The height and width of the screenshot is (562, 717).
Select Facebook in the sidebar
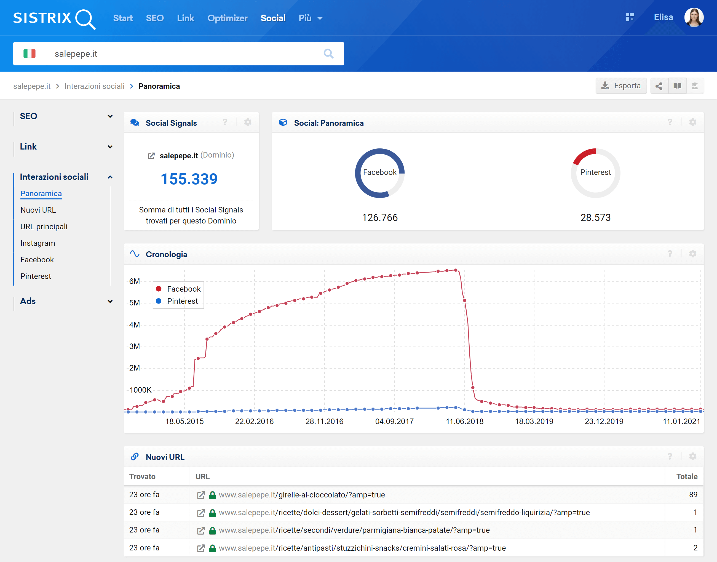pos(37,260)
